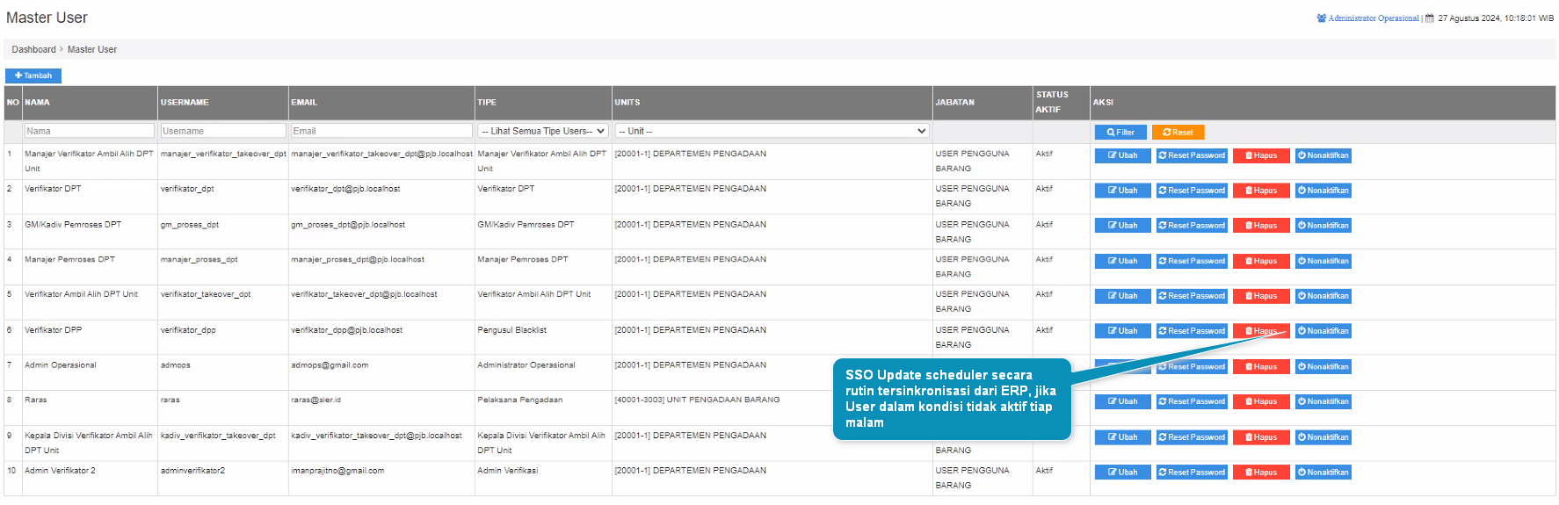Click Ubah for verifikator_dpp
Image resolution: width=1559 pixels, height=505 pixels.
(1122, 331)
